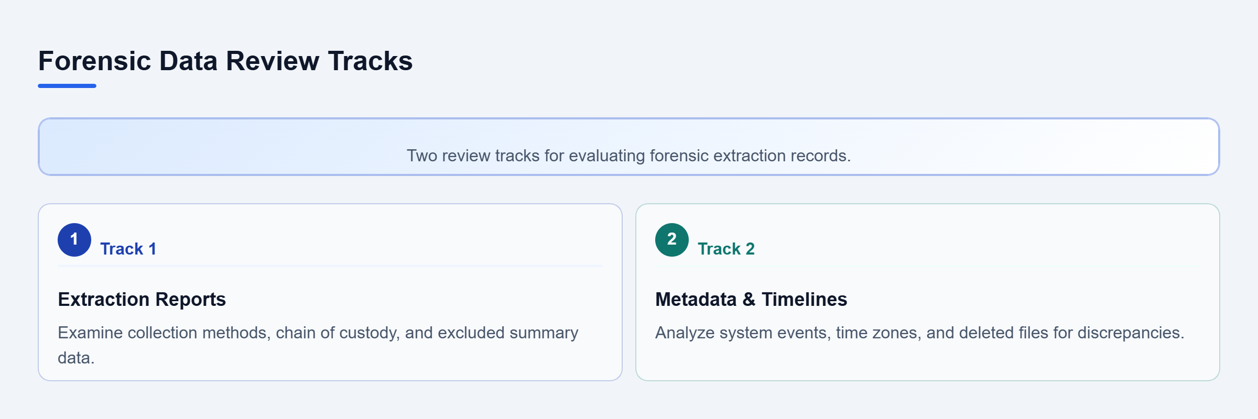Click the 'Two review tracks' banner text
Image resolution: width=1258 pixels, height=419 pixels.
coord(629,156)
